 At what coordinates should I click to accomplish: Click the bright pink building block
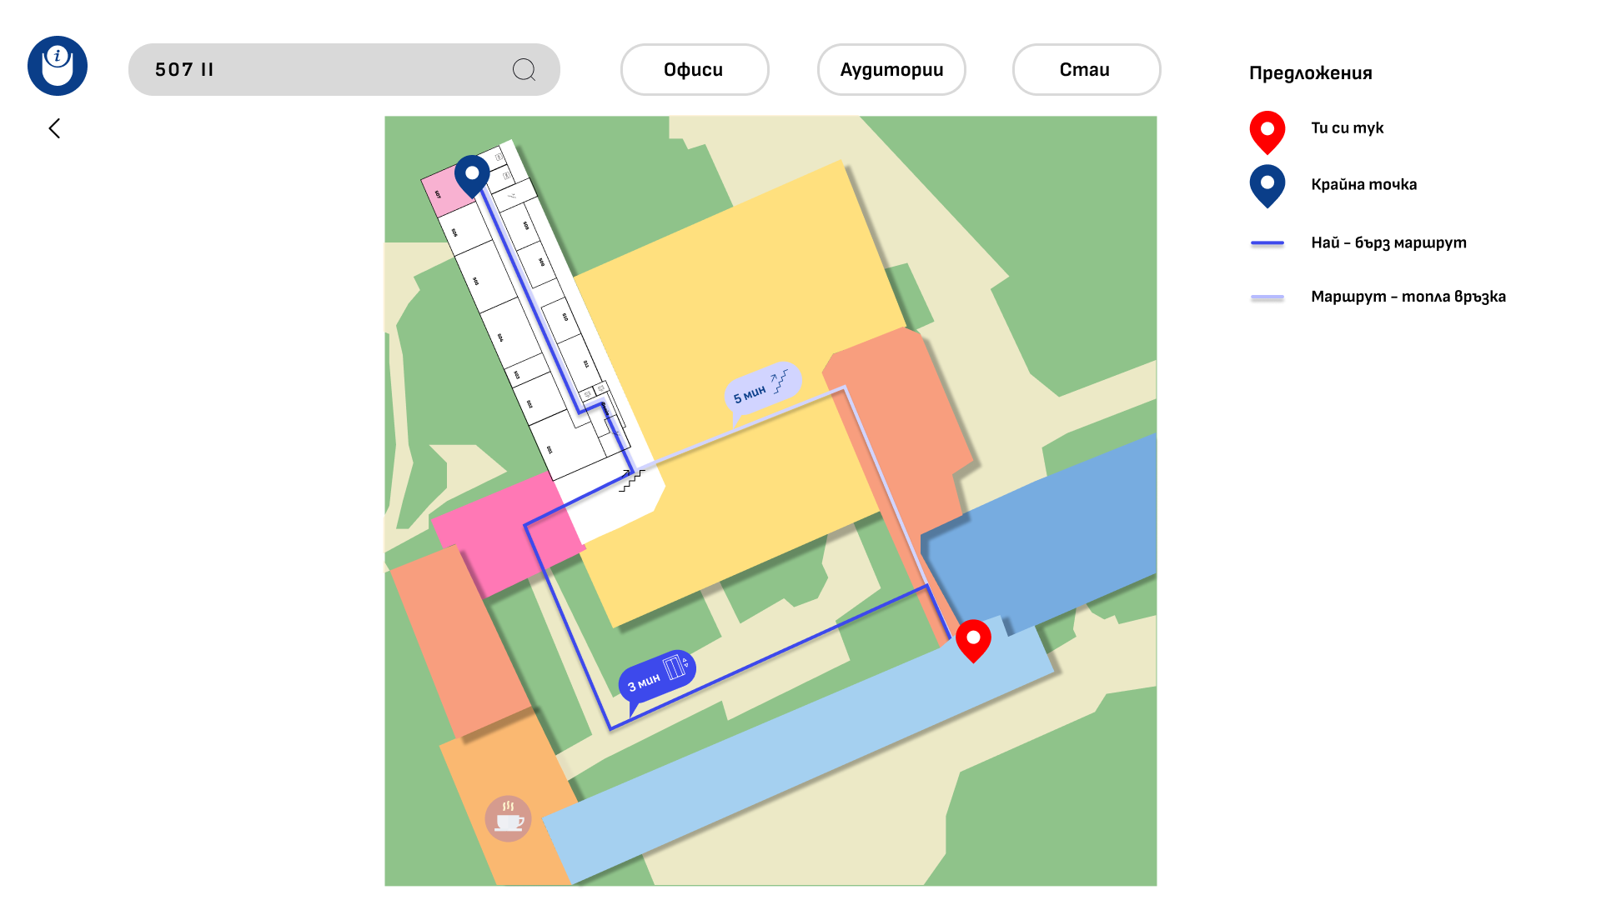pyautogui.click(x=509, y=533)
